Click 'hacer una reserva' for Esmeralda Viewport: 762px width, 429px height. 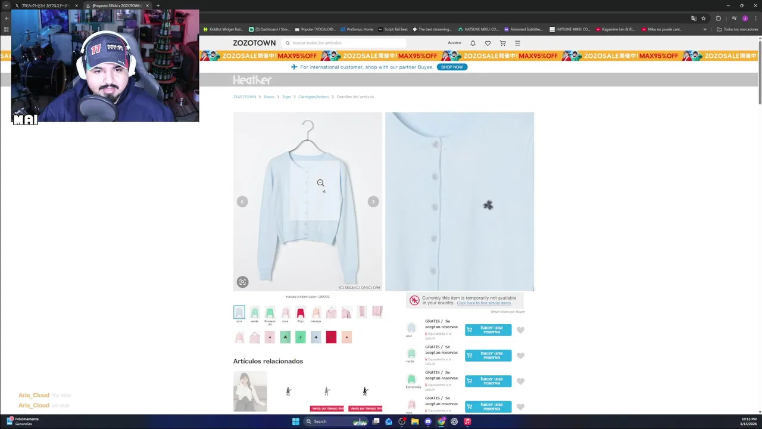point(488,381)
